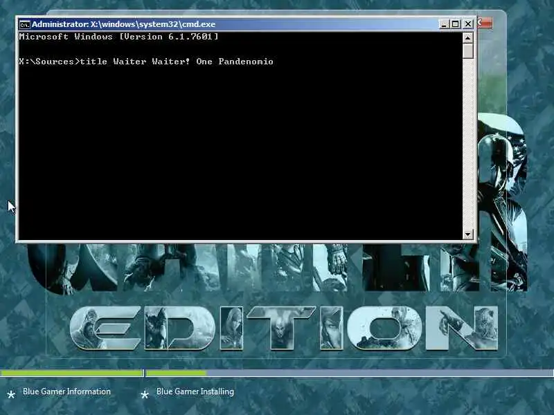Click the console scrollbar thumb
The width and height of the screenshot is (554, 415).
pos(468,50)
